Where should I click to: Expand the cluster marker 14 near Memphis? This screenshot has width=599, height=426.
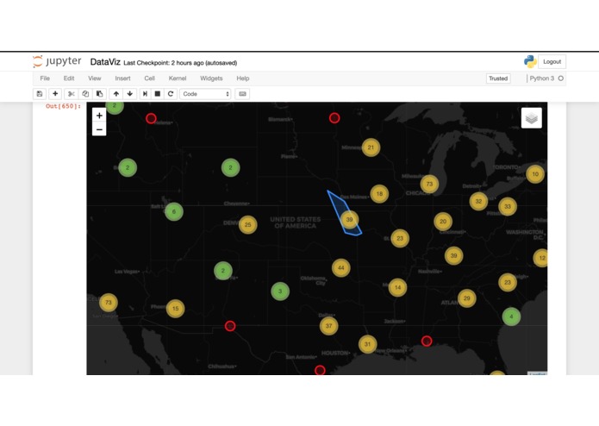click(397, 287)
